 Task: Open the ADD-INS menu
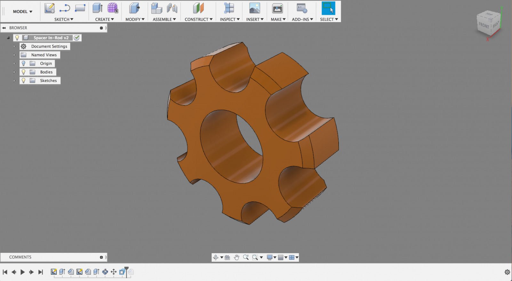302,19
